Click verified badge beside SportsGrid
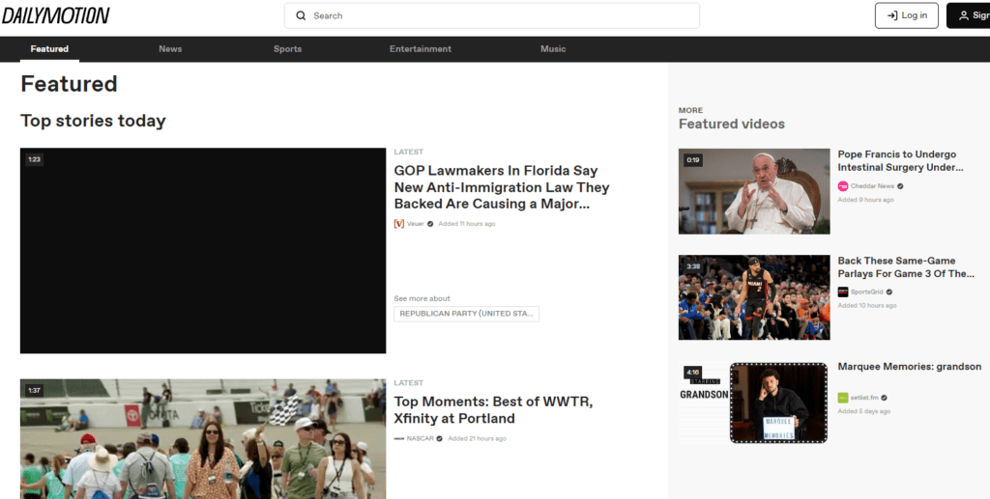The height and width of the screenshot is (499, 990). pyautogui.click(x=889, y=291)
